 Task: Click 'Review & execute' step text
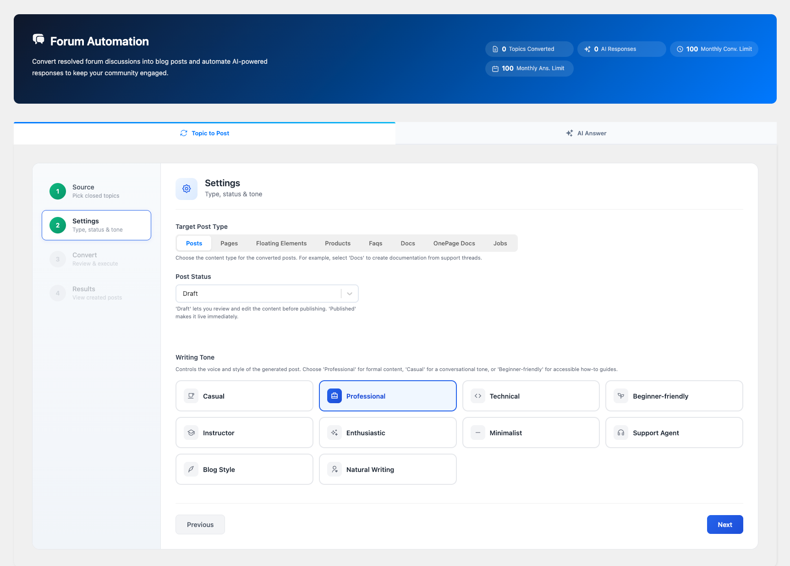[x=95, y=264]
